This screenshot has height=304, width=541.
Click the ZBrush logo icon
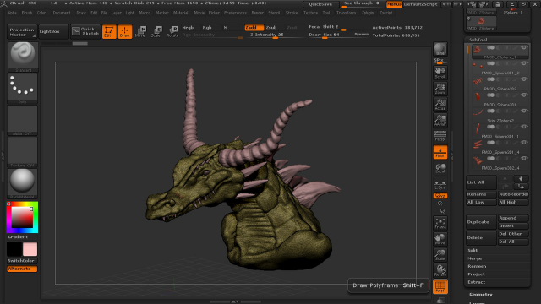pos(3,3)
